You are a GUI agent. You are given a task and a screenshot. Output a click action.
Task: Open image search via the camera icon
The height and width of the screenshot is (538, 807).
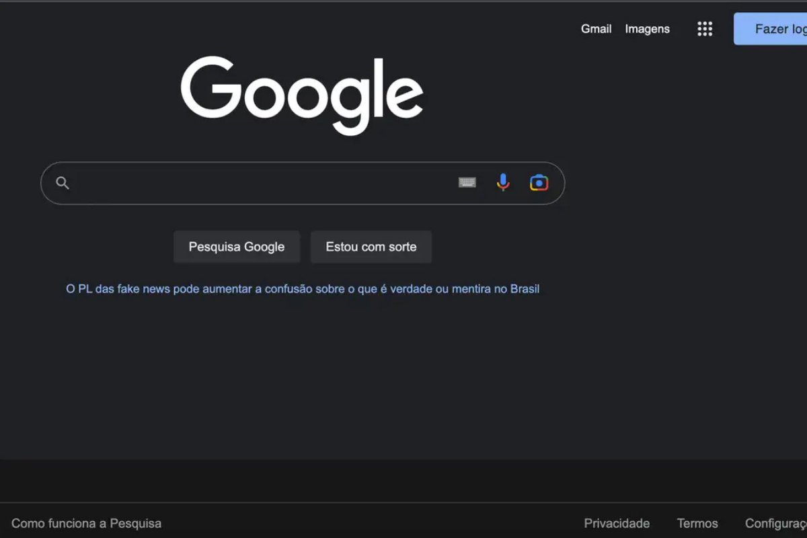pyautogui.click(x=539, y=182)
